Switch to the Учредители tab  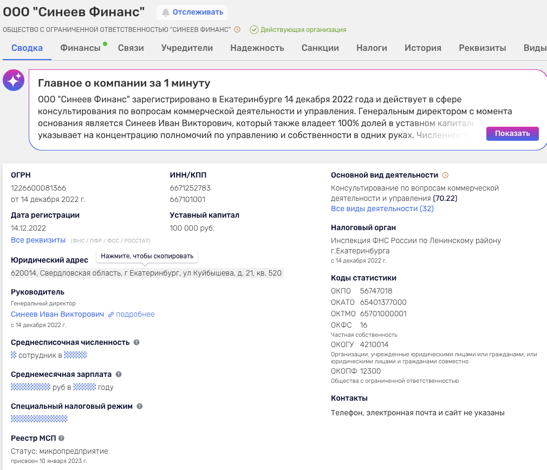tap(187, 48)
